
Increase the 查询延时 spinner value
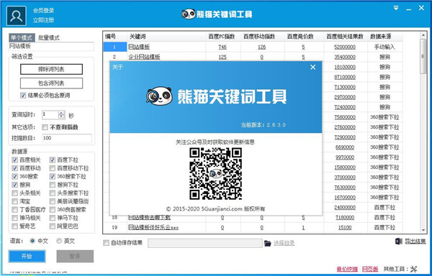click(62, 113)
